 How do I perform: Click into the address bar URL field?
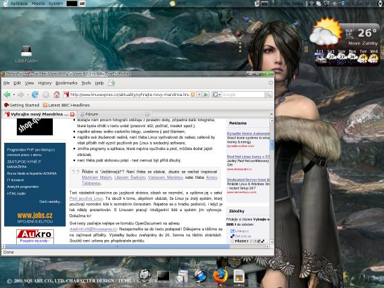130,95
